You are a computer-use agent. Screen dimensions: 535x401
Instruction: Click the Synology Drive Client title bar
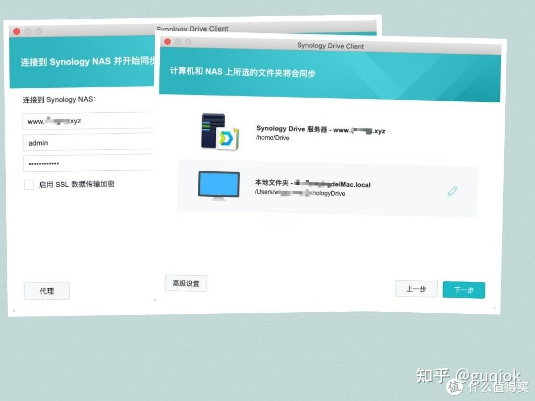point(329,46)
